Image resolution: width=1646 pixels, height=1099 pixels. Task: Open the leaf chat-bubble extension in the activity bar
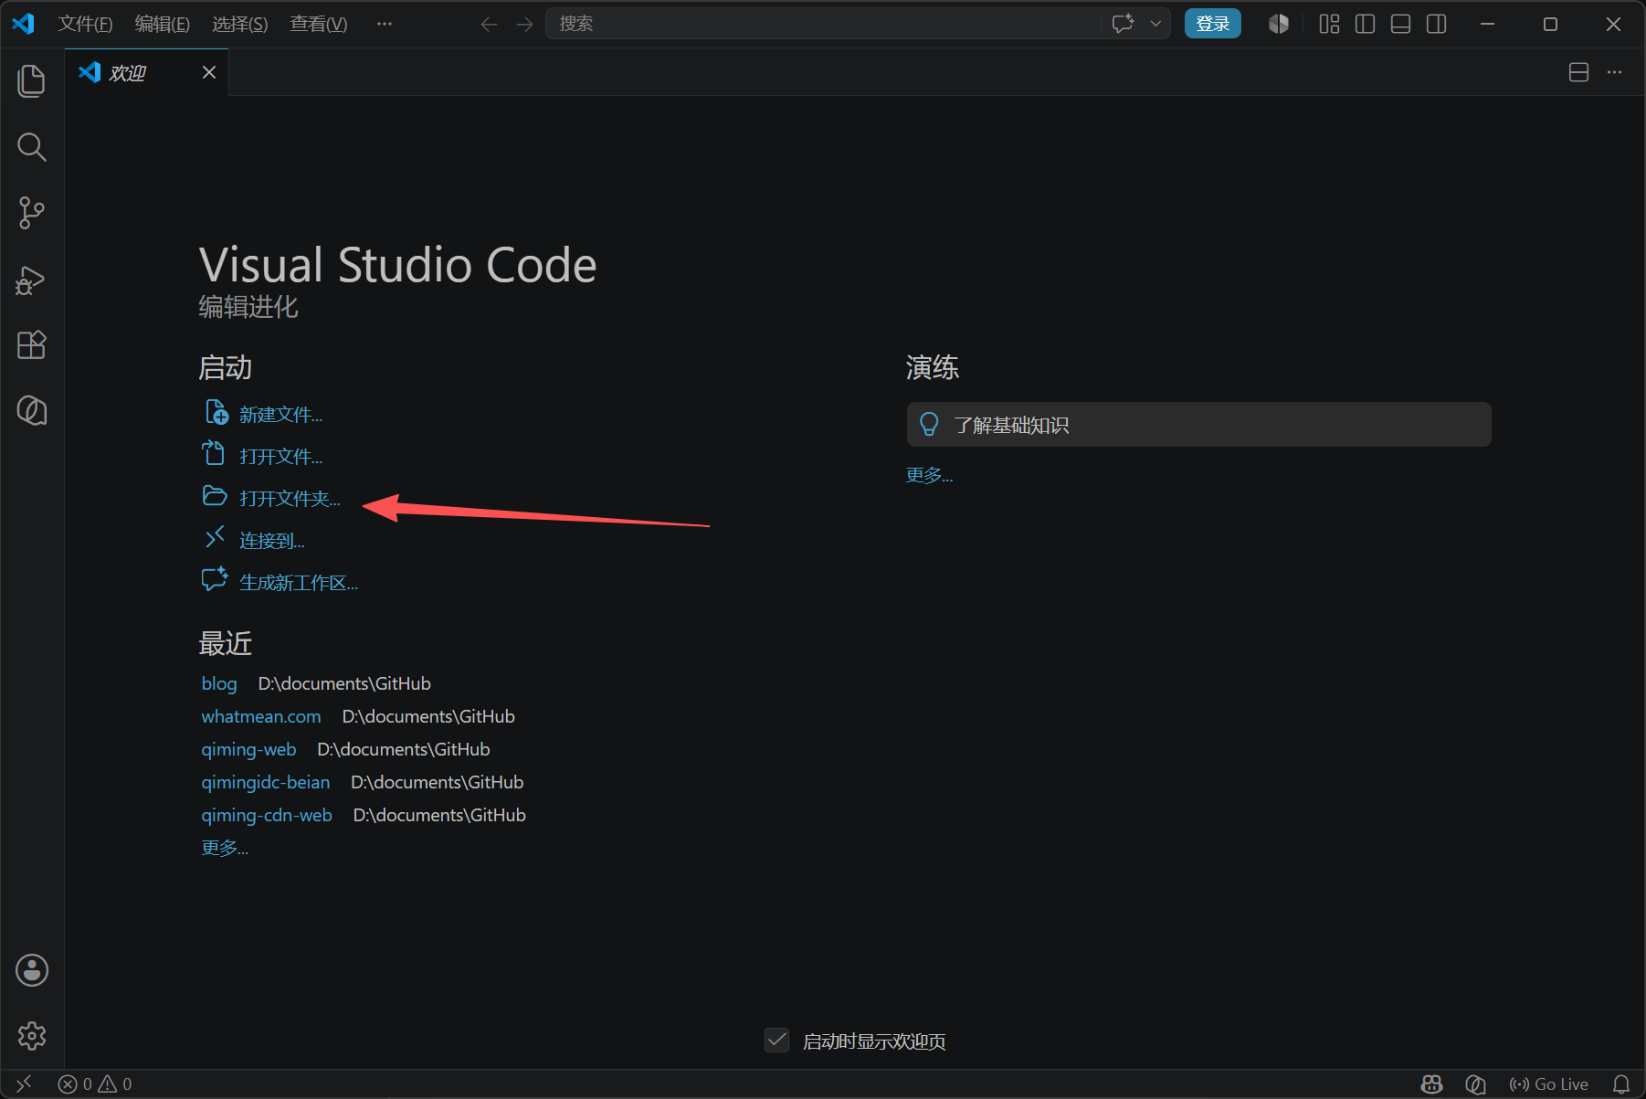(x=32, y=411)
